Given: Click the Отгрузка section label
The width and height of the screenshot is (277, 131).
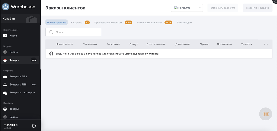Looking at the screenshot, I should (8, 71).
